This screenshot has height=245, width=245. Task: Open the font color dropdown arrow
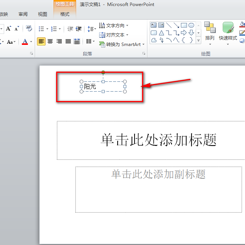[31, 42]
